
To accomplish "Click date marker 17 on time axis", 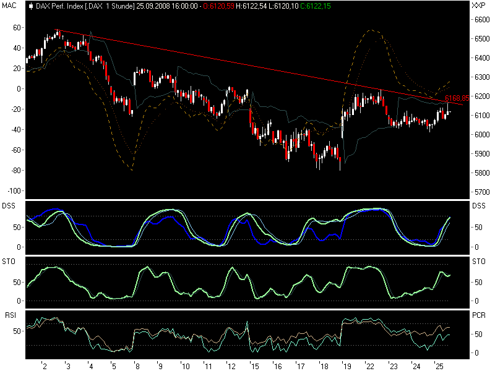I will [x=301, y=366].
